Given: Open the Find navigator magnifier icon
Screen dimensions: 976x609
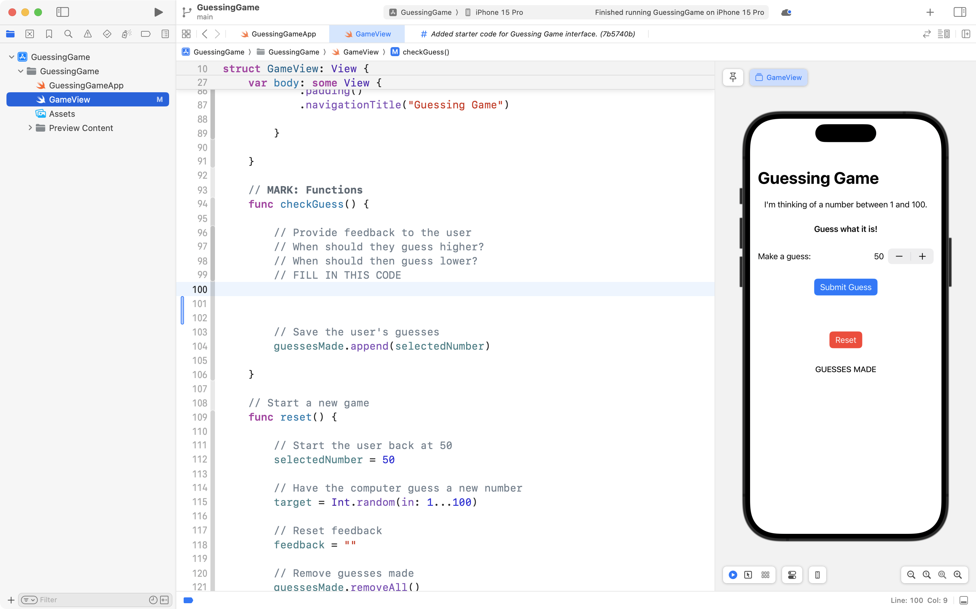Looking at the screenshot, I should [x=68, y=34].
